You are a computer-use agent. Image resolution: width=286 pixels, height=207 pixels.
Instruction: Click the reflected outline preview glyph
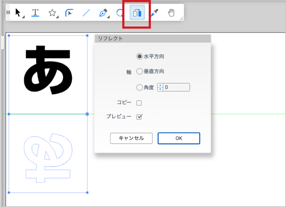pyautogui.click(x=48, y=158)
